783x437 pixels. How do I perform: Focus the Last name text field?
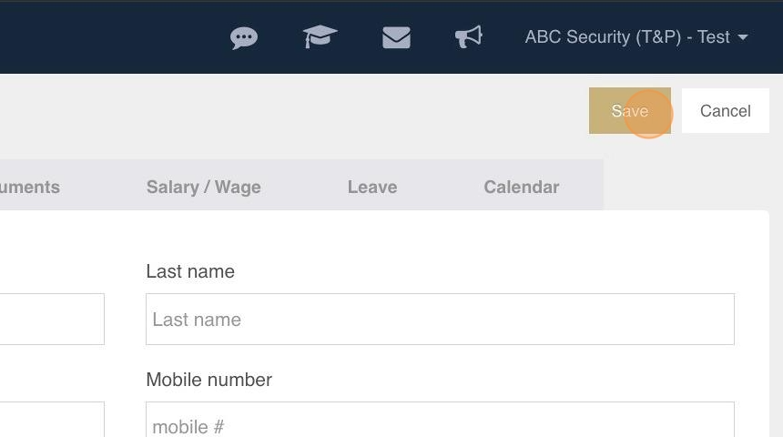440,320
